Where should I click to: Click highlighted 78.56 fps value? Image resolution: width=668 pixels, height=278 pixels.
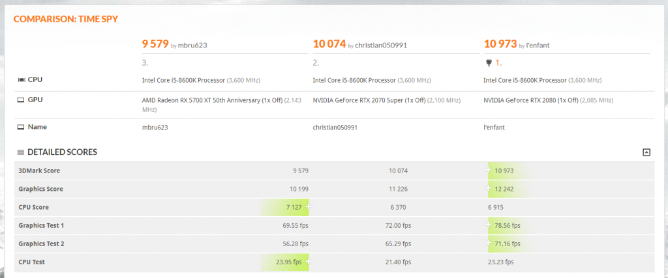click(x=508, y=225)
